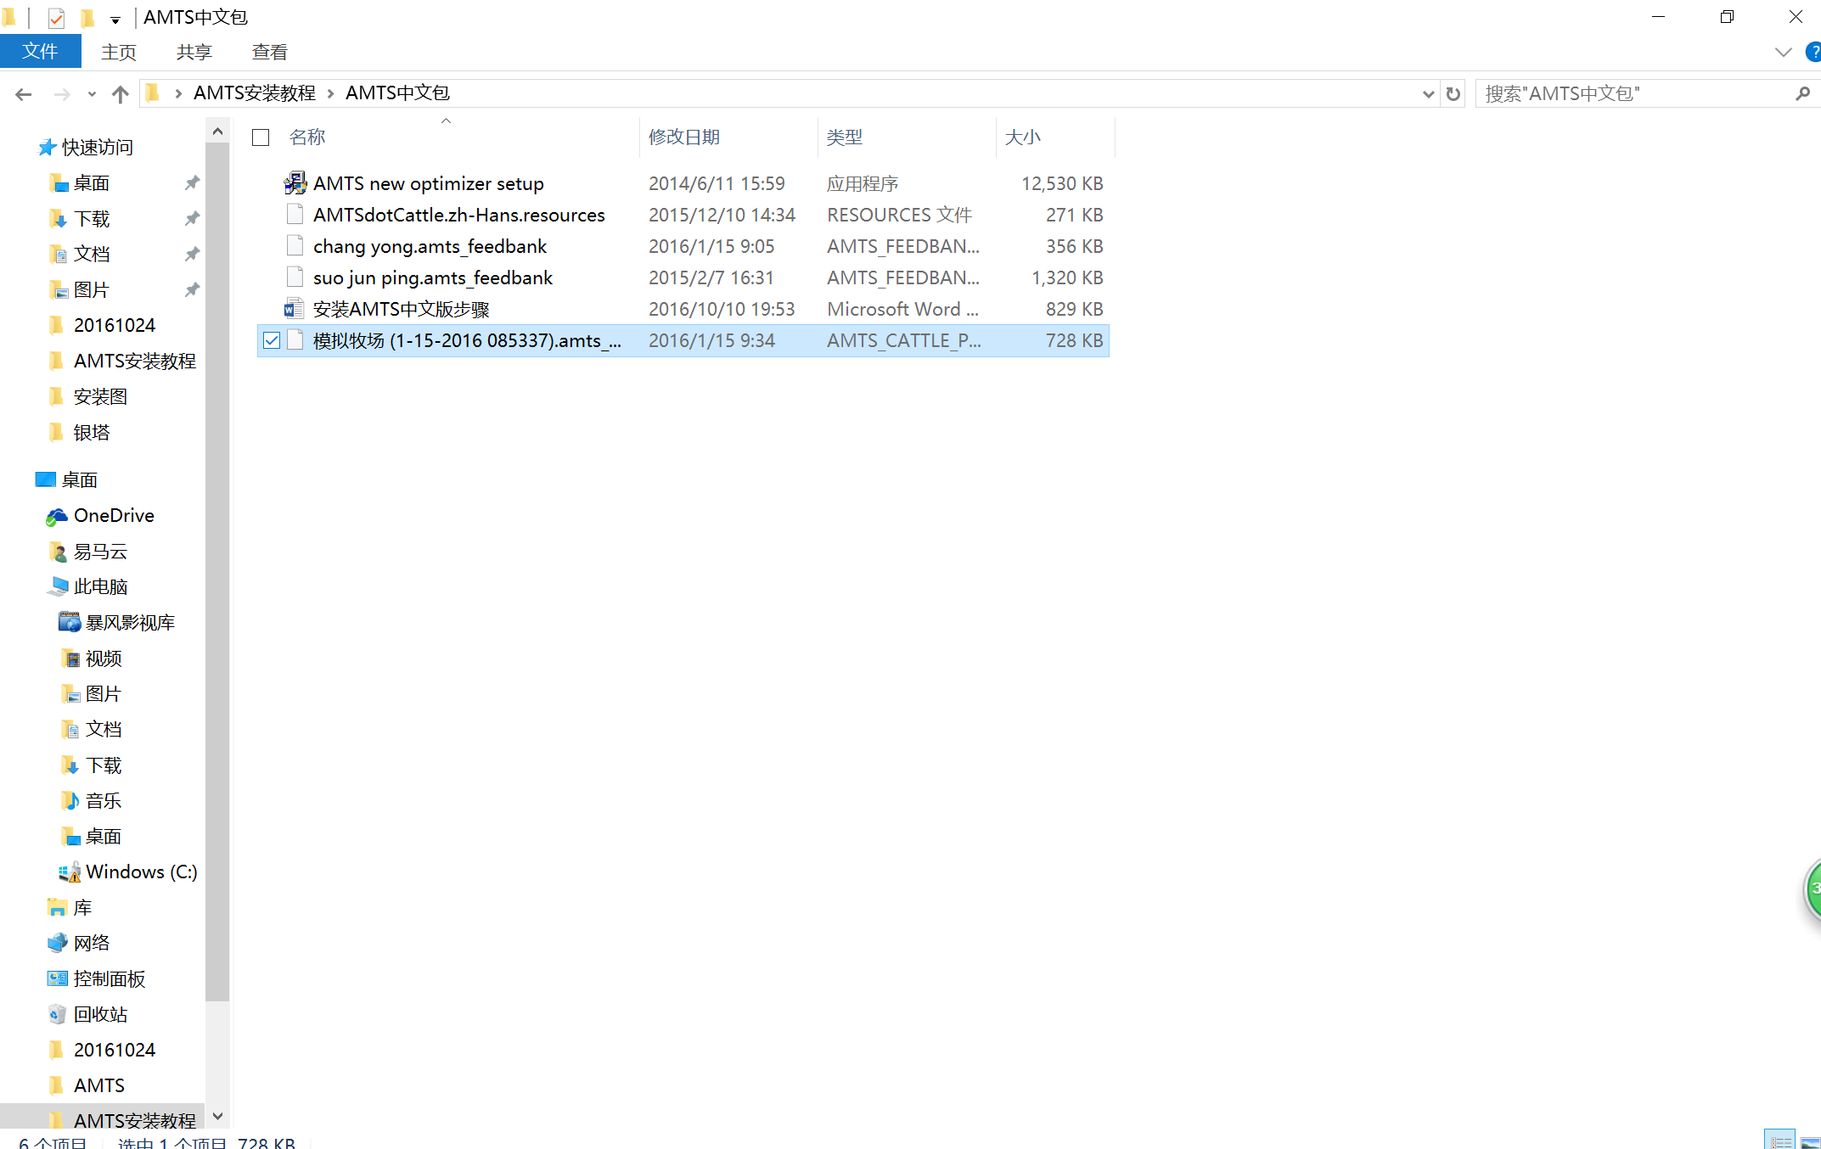Viewport: 1821px width, 1149px height.
Task: Switch to the 共享 ribbon tab
Action: point(194,52)
